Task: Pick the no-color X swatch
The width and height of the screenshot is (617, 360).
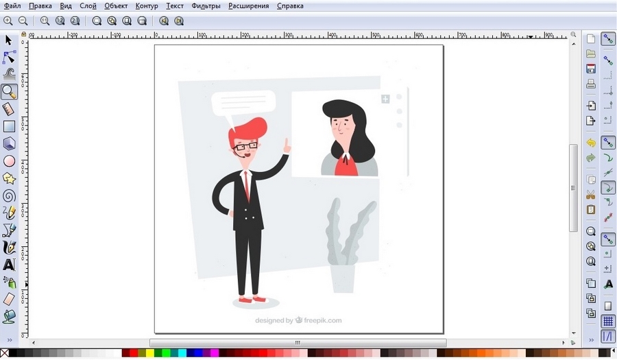Action: tap(4, 353)
